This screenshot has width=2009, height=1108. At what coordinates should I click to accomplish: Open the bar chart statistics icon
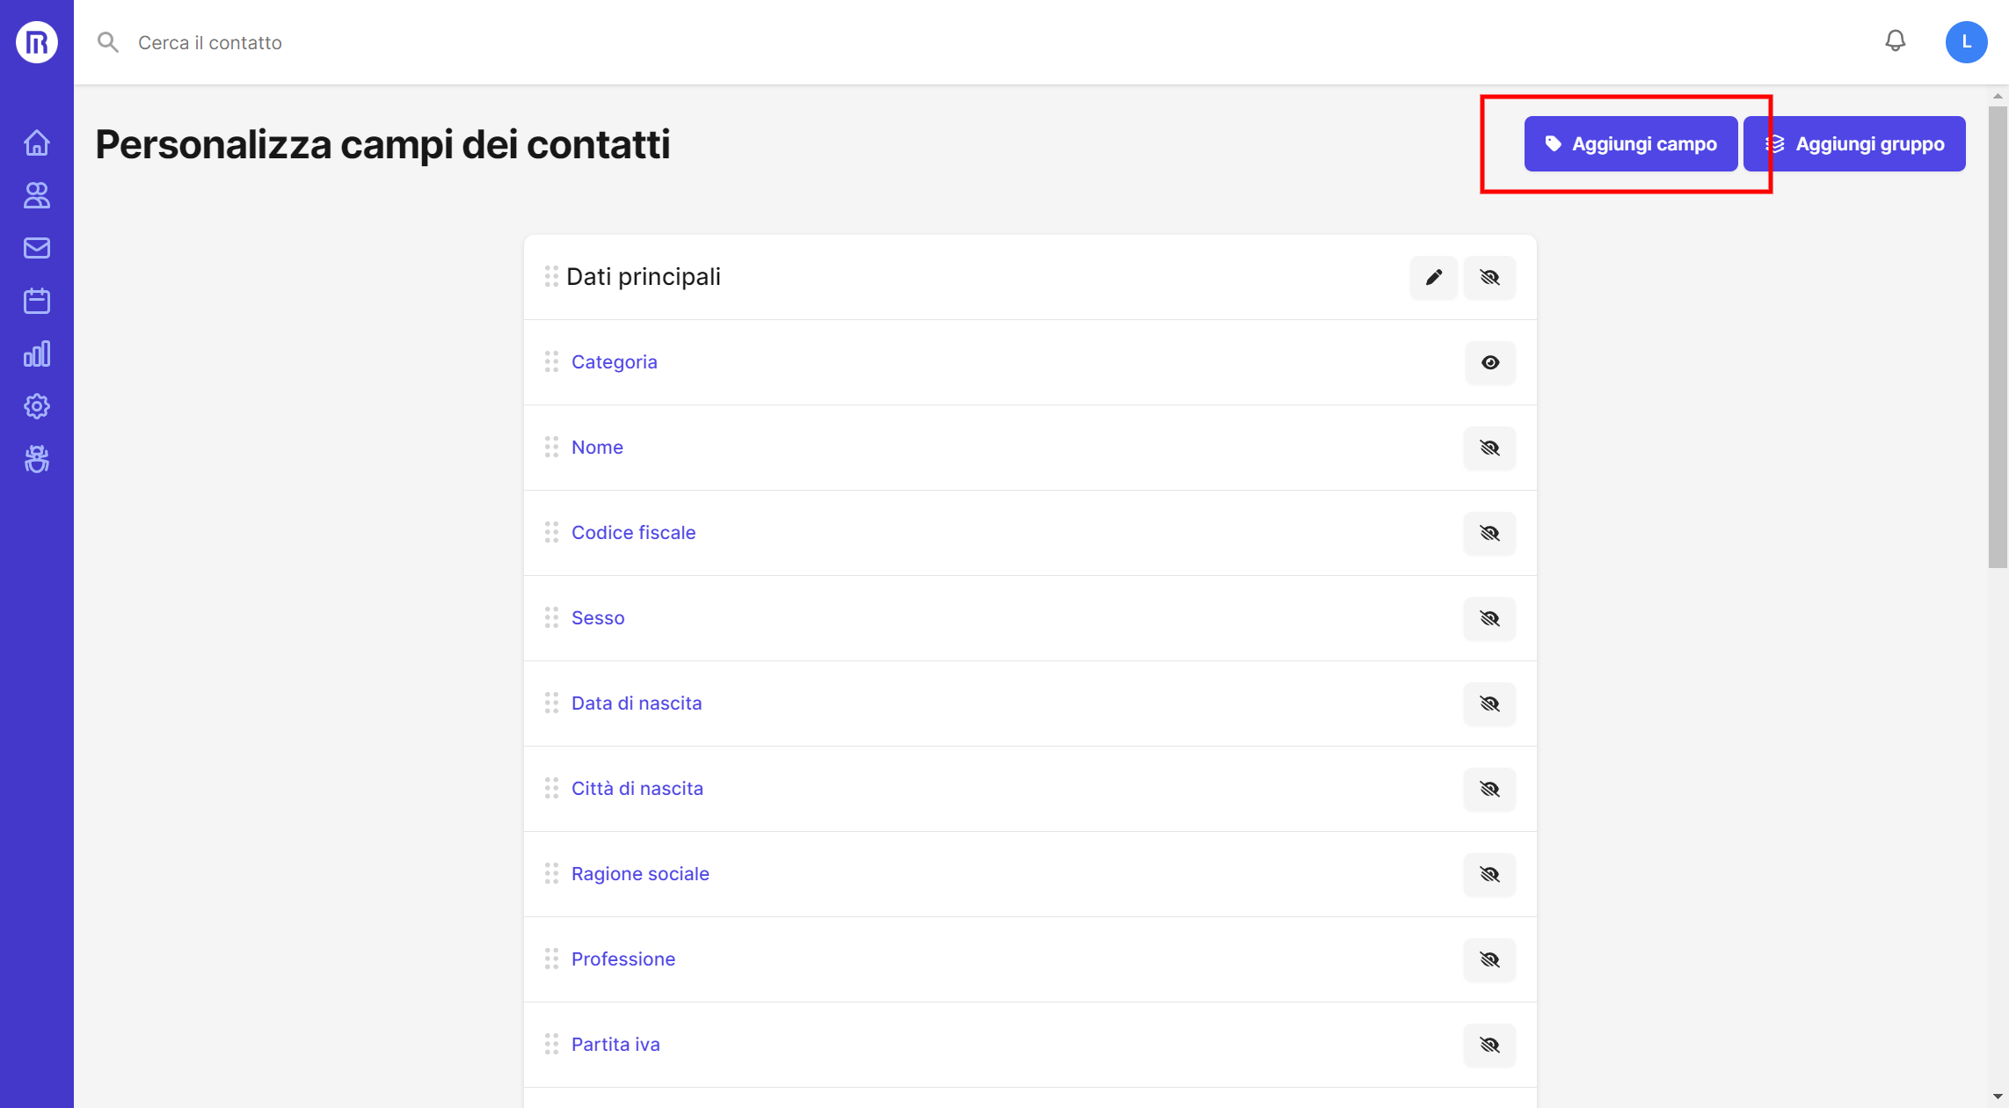coord(36,354)
